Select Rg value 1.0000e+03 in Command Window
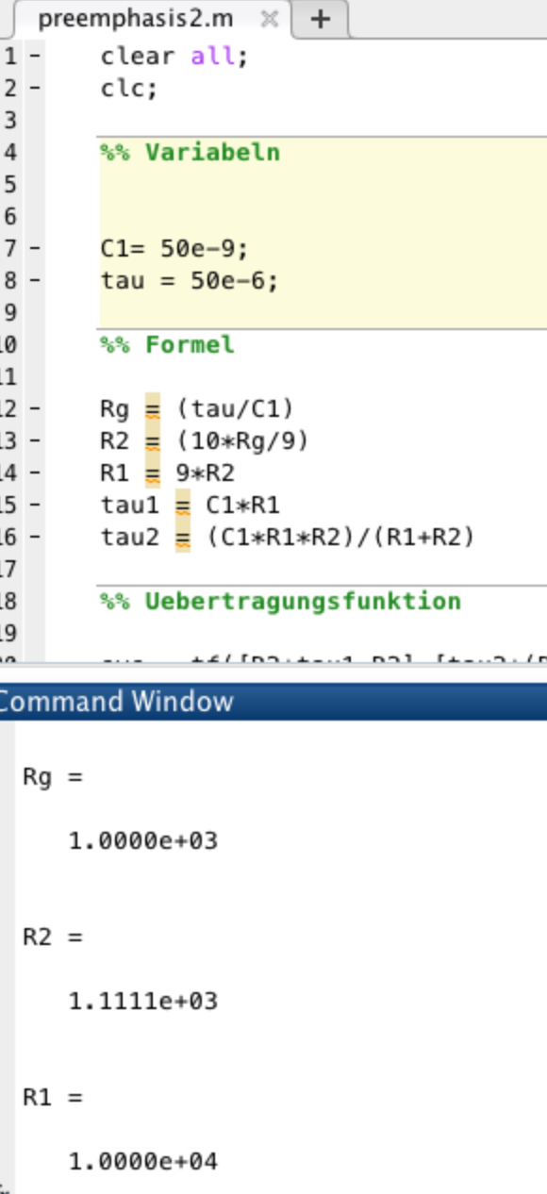 click(x=143, y=840)
